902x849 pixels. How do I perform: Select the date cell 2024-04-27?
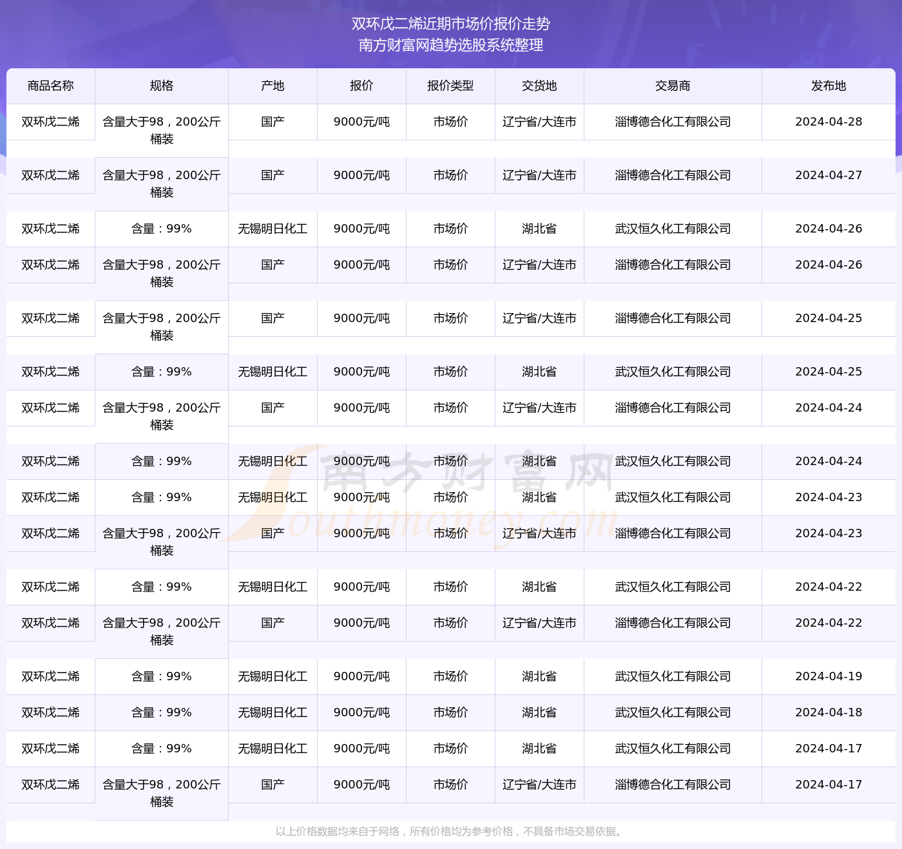pyautogui.click(x=829, y=175)
